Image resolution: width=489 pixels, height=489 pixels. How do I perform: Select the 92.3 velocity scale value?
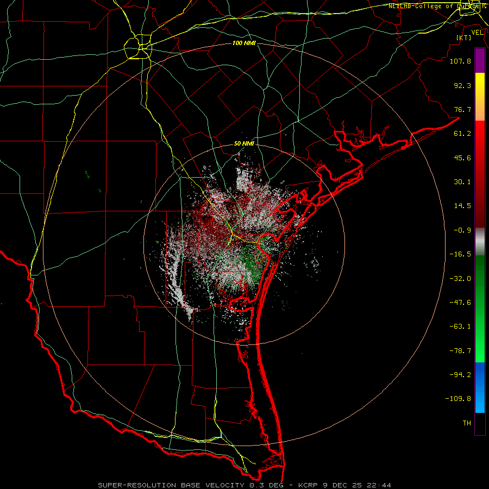pos(462,85)
